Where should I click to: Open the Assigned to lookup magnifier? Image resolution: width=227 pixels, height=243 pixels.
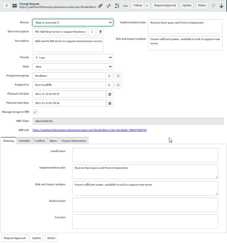(x=110, y=85)
